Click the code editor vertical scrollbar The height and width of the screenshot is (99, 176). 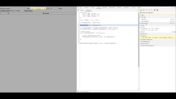(x=139, y=40)
